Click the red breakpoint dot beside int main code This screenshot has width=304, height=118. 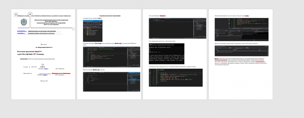150,73
